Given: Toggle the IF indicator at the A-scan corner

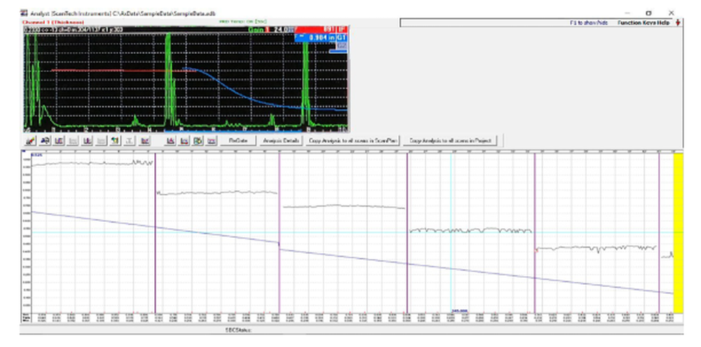Looking at the screenshot, I should pyautogui.click(x=342, y=30).
